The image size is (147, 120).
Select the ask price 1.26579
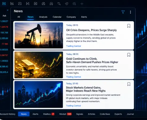click(4, 27)
